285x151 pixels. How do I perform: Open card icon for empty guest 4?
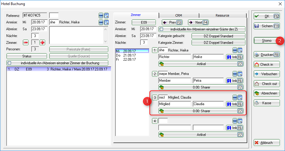pyautogui.click(x=235, y=121)
